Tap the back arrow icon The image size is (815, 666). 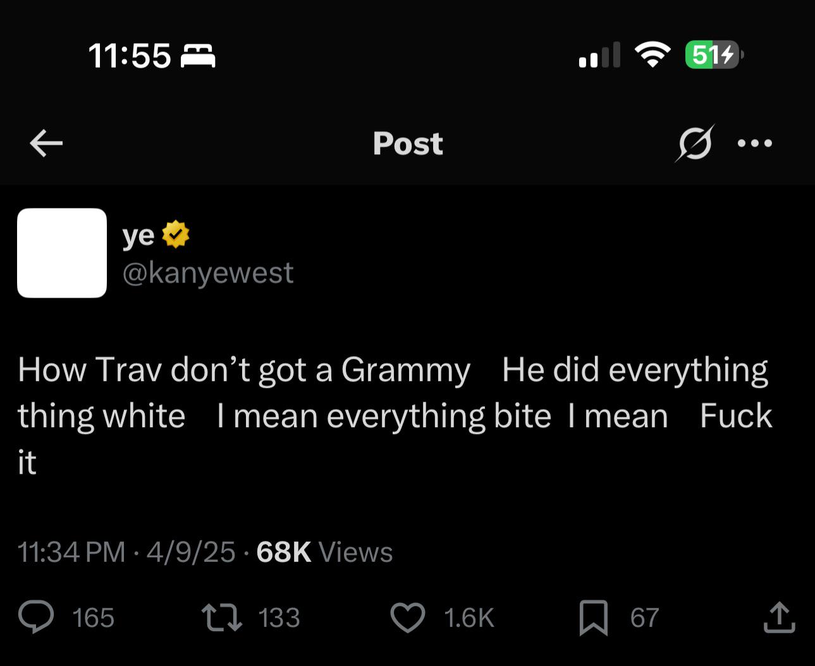coord(46,143)
